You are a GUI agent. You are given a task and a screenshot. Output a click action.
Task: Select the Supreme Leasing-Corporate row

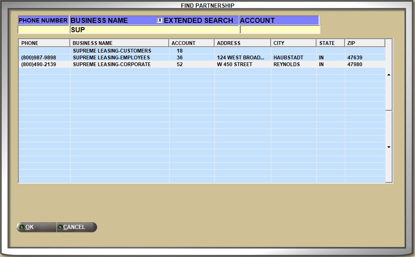[112, 64]
